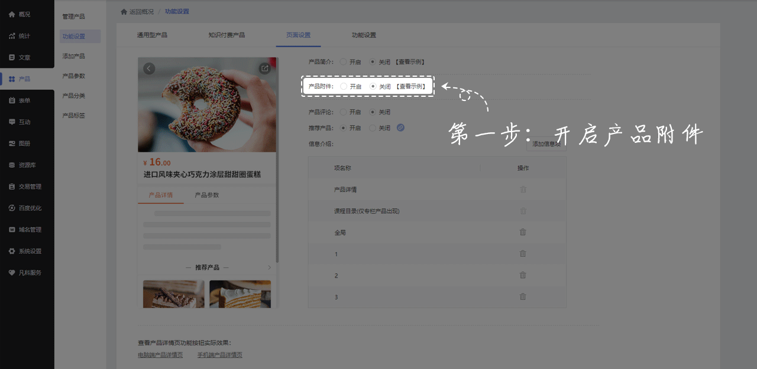The height and width of the screenshot is (369, 757).
Task: Open the 电脑端产品详情页 link
Action: (x=160, y=355)
